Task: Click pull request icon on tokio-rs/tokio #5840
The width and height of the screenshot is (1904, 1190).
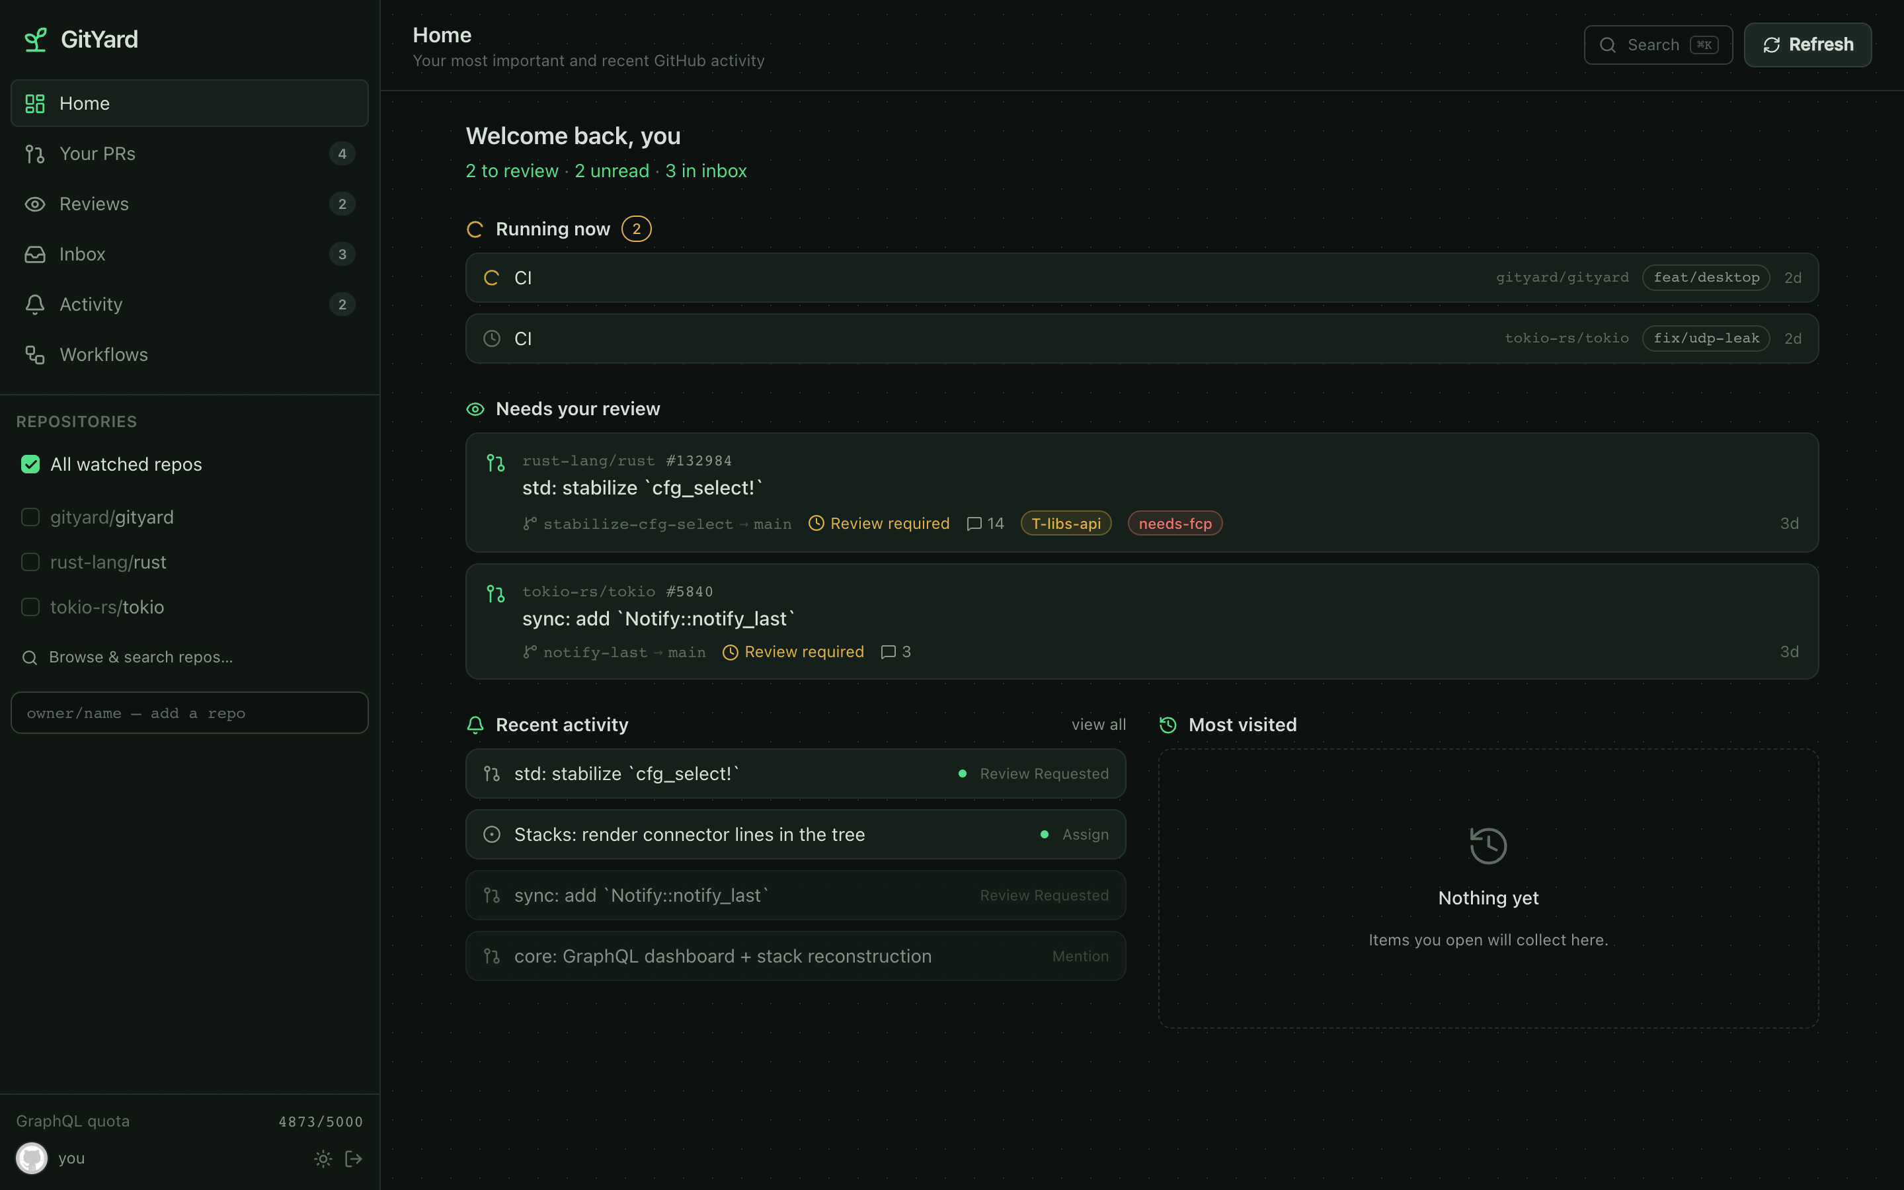Action: (x=496, y=594)
